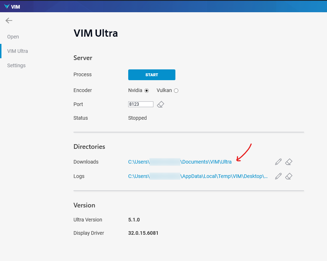The height and width of the screenshot is (261, 327).
Task: Open the Open menu item in the sidebar
Action: pos(13,37)
